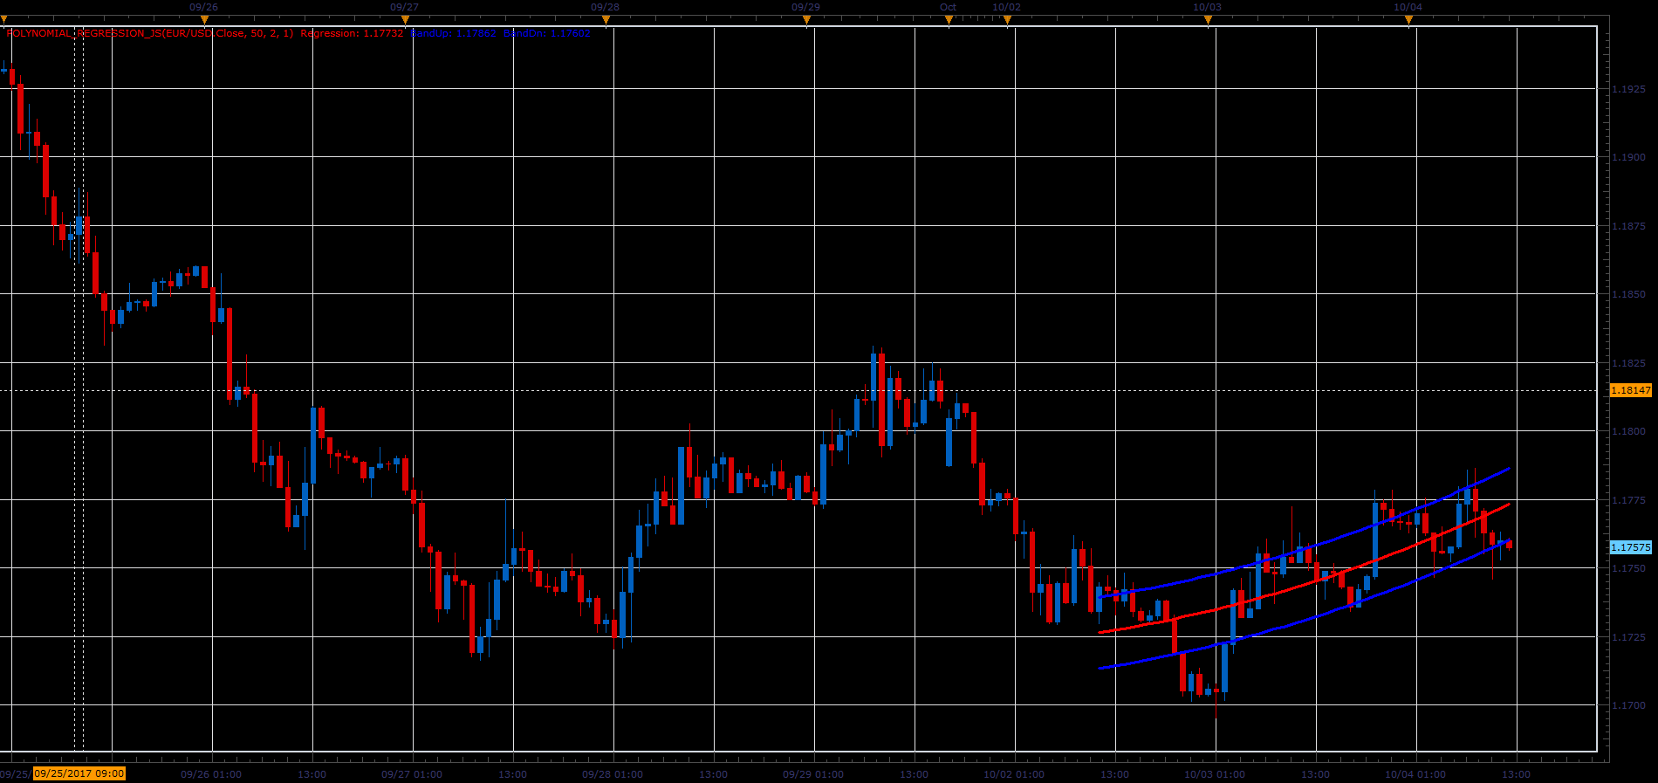Click the 09/29 01:00 time axis label
This screenshot has width=1658, height=783.
[x=813, y=774]
